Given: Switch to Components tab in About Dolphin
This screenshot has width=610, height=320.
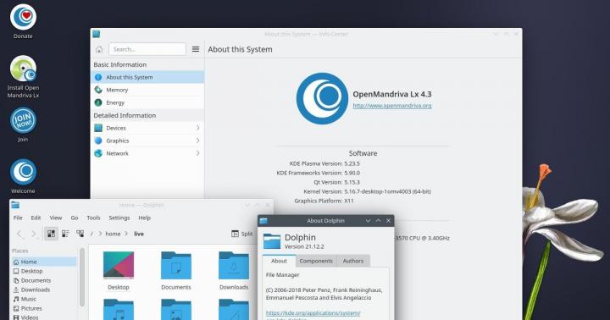Looking at the screenshot, I should coord(316,261).
